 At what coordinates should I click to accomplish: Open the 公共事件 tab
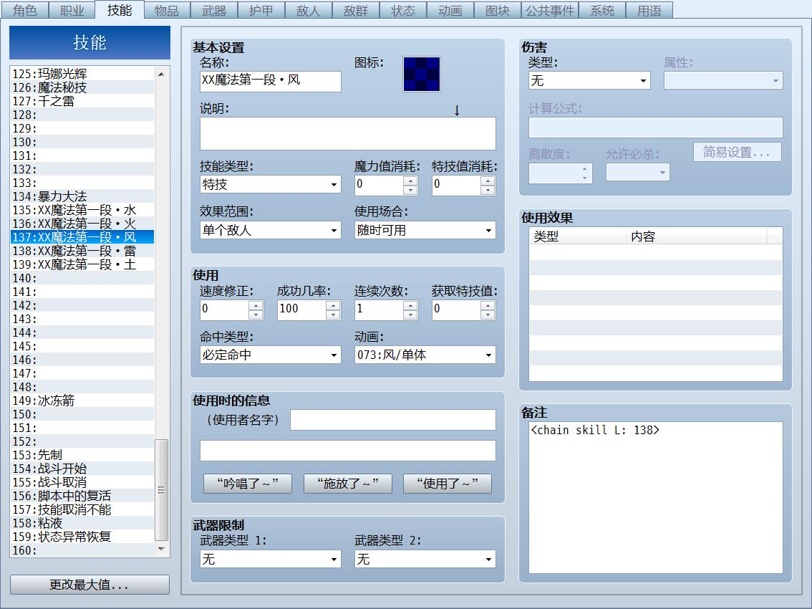tap(550, 10)
